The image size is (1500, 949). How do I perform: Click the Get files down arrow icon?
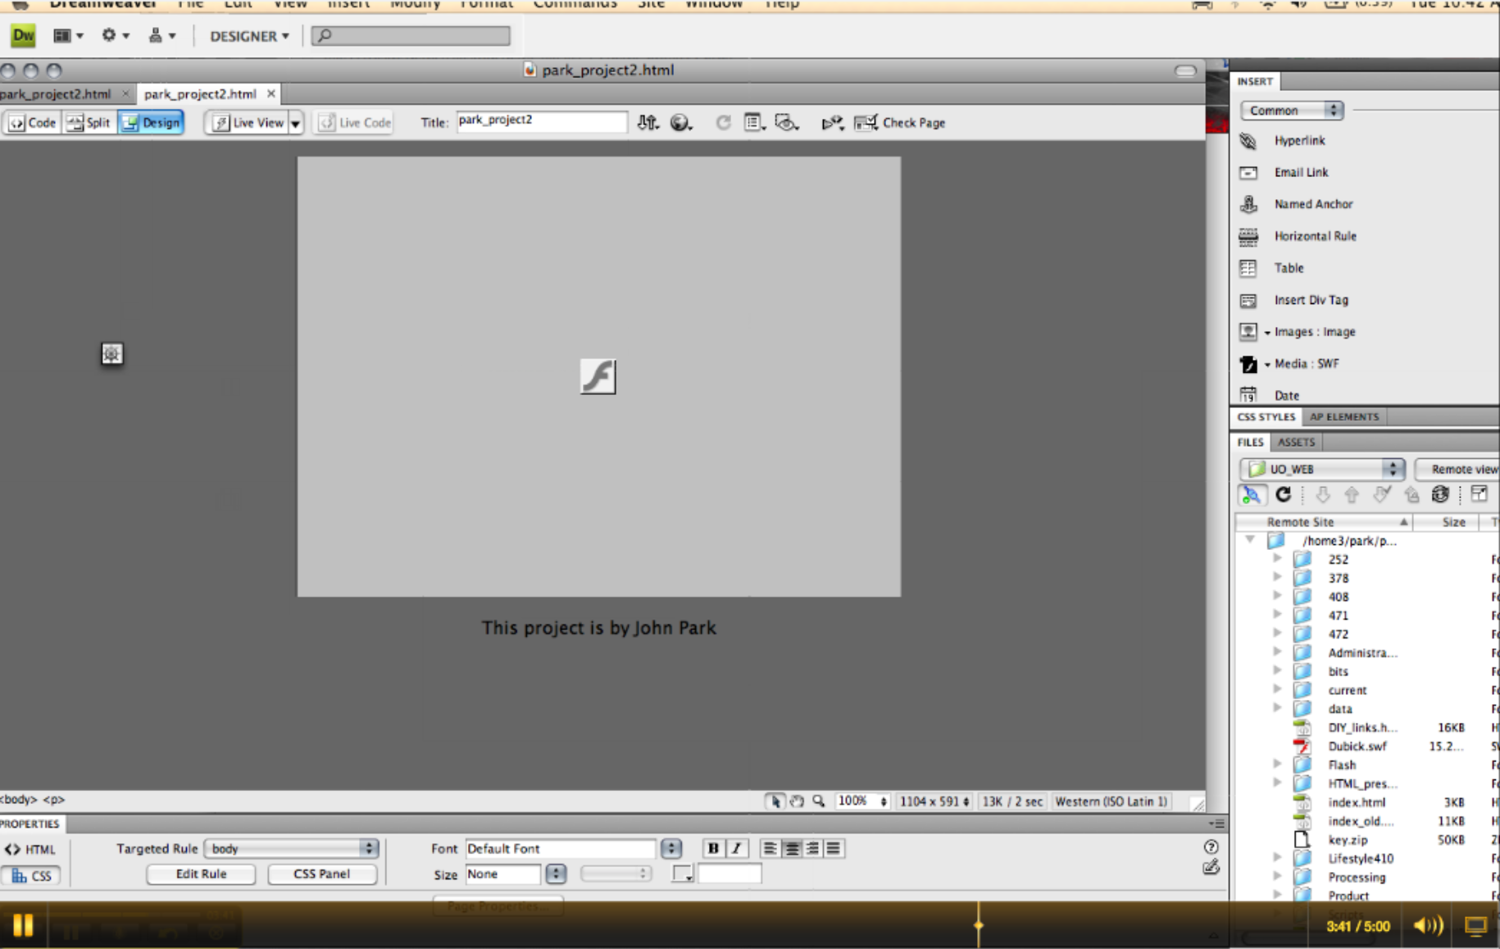click(1322, 494)
